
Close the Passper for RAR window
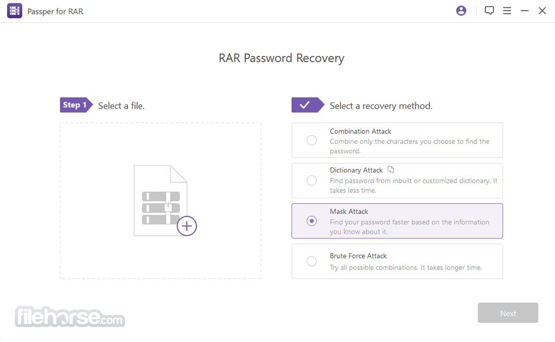(x=542, y=11)
